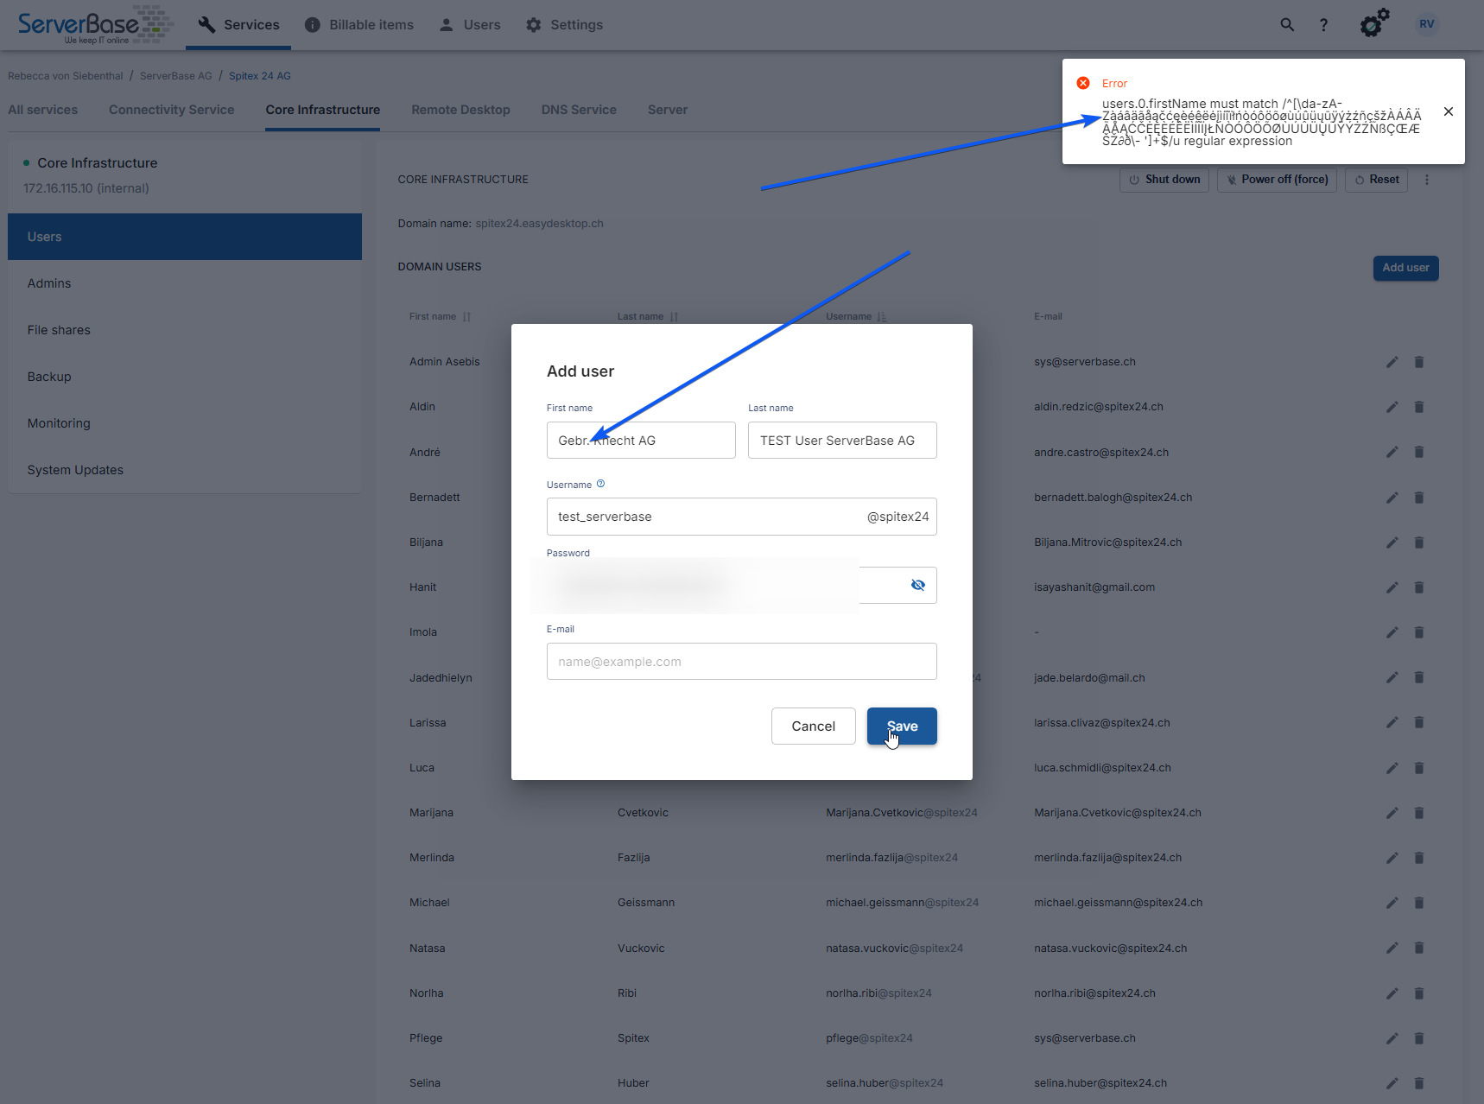Image resolution: width=1484 pixels, height=1104 pixels.
Task: Edit the Michael Geissmann user
Action: (1392, 903)
